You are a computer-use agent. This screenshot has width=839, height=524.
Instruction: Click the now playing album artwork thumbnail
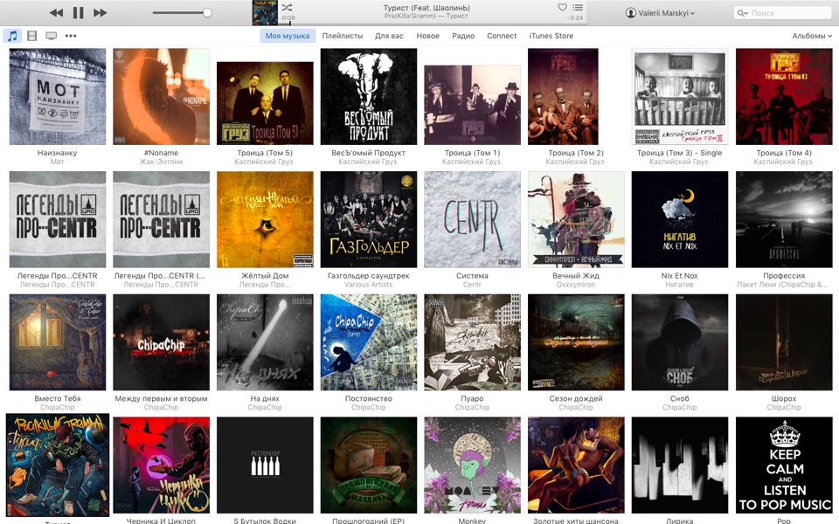(265, 13)
